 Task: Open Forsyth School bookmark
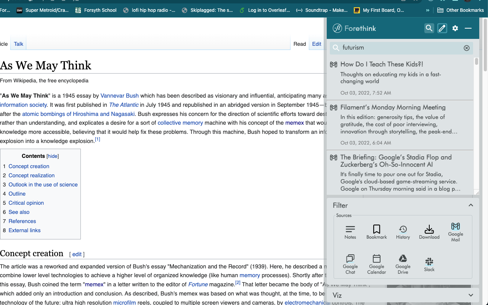96,10
